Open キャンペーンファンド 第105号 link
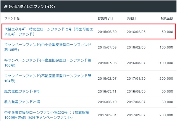177x121 pixels. (47, 47)
